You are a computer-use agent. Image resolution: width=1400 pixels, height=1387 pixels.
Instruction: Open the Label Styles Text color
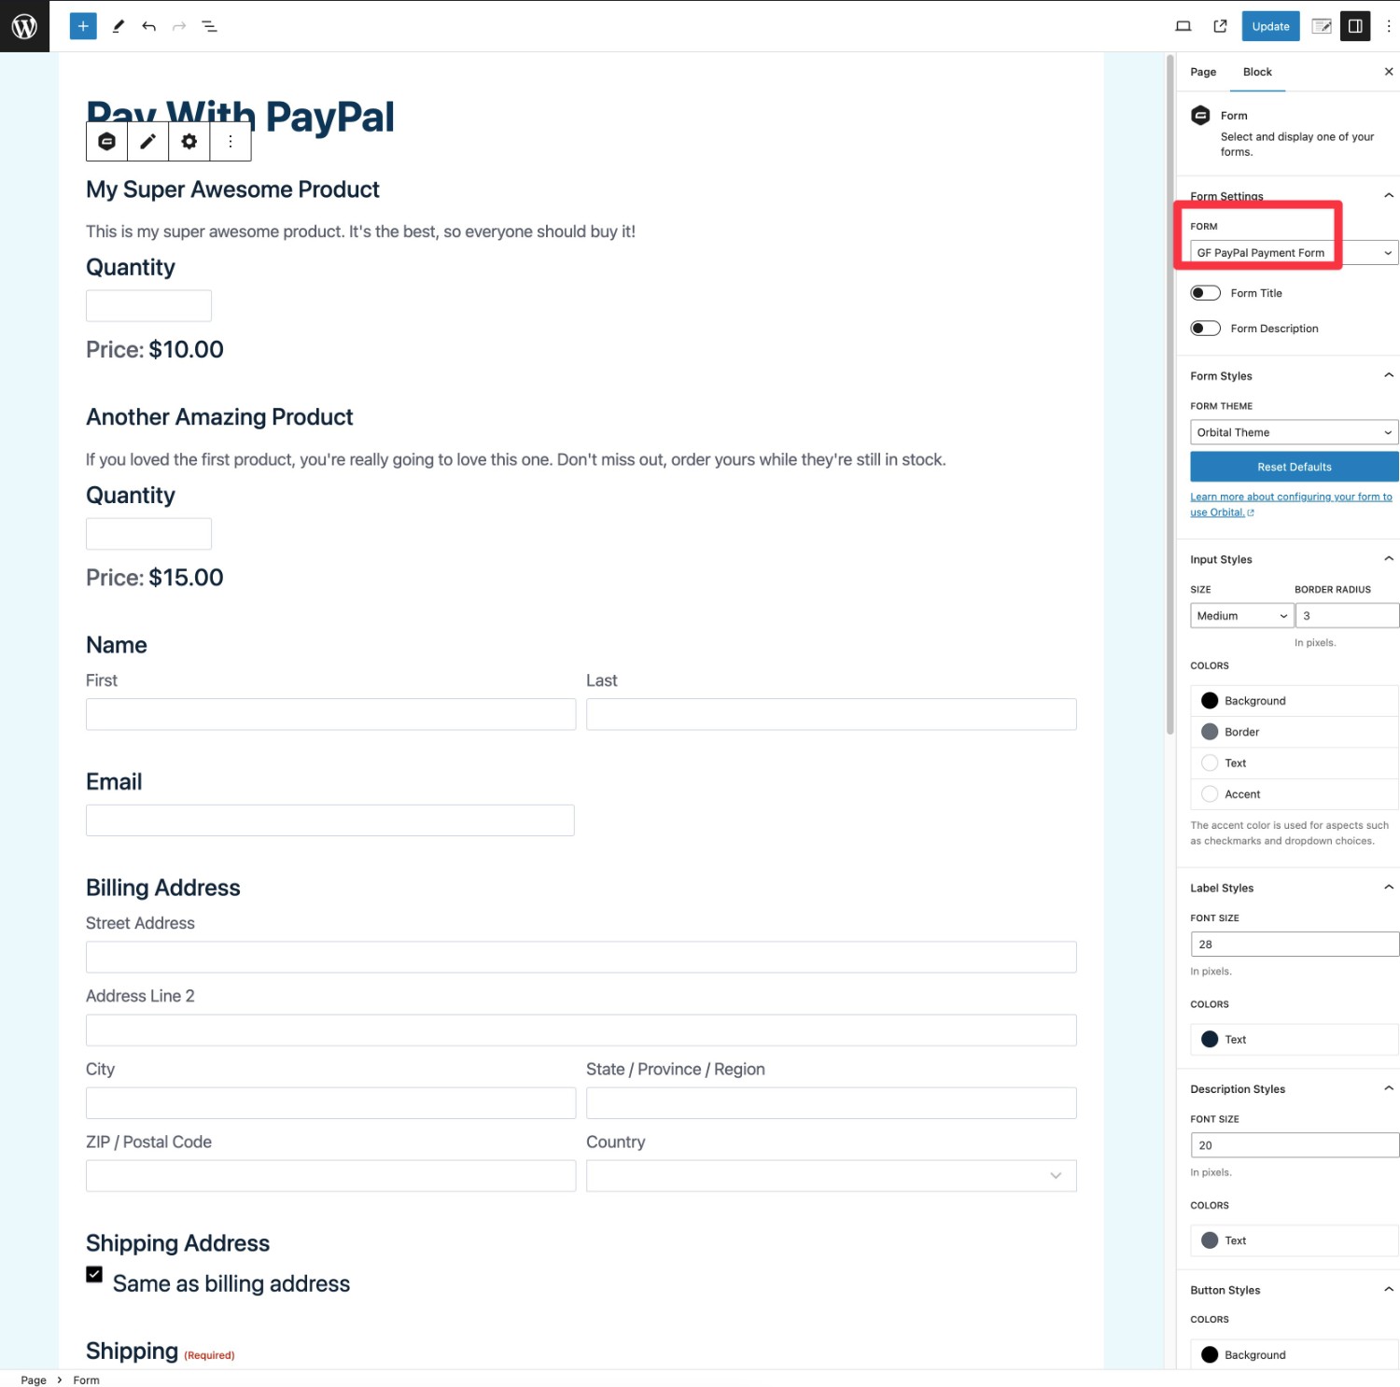pyautogui.click(x=1295, y=1040)
